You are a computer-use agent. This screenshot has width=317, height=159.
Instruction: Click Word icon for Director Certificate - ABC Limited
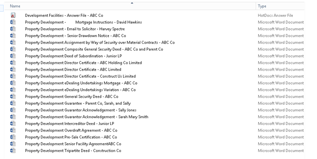coord(13,69)
